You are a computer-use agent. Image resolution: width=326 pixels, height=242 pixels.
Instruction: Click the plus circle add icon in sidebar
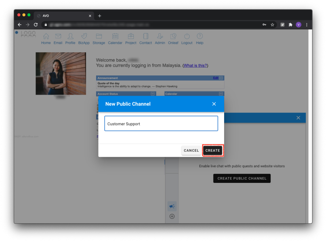172,217
